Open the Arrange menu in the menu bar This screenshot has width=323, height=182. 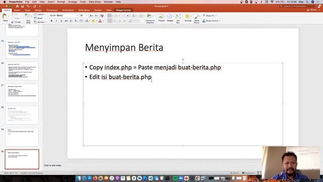click(x=72, y=2)
